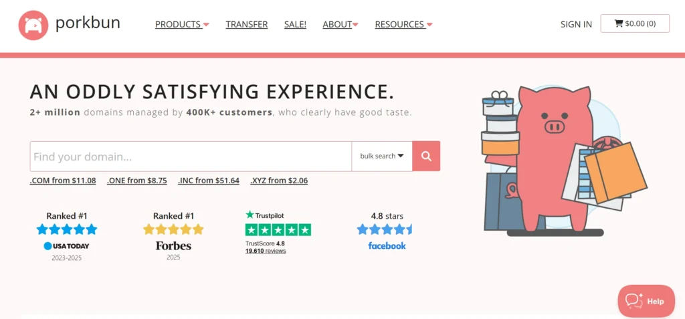Expand the About dropdown menu

point(340,24)
